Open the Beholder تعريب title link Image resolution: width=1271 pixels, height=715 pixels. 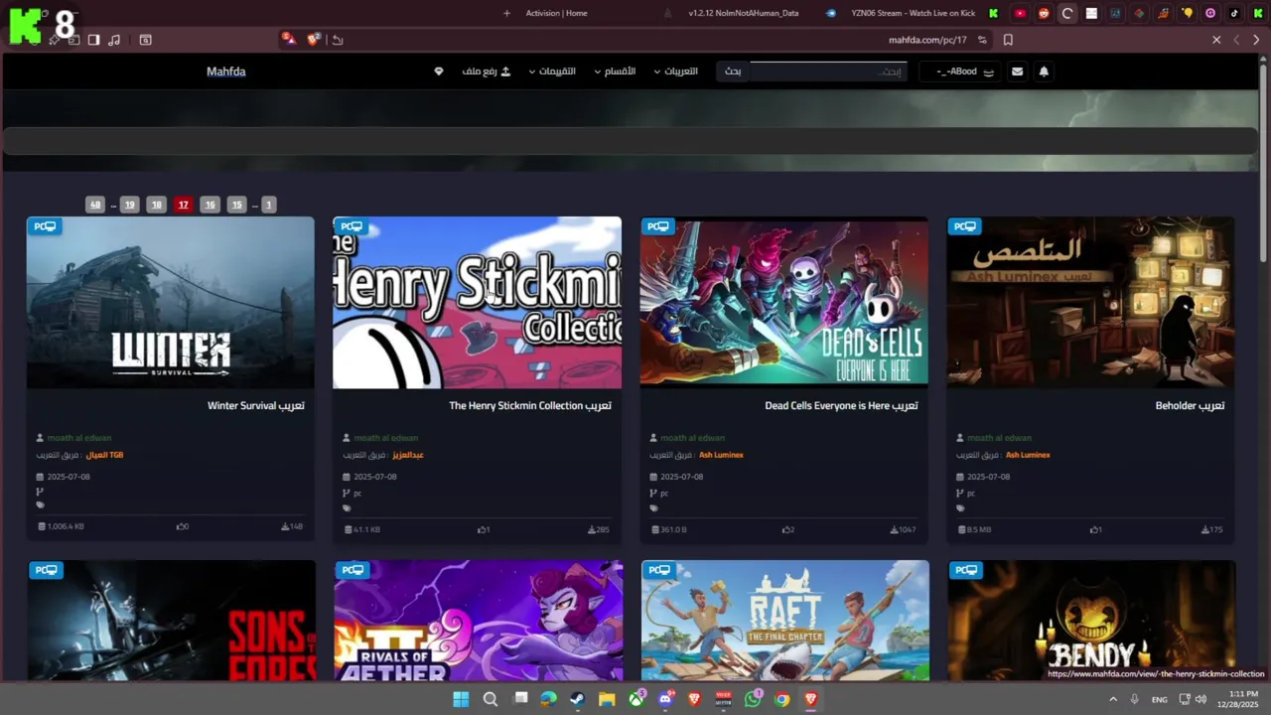1190,405
